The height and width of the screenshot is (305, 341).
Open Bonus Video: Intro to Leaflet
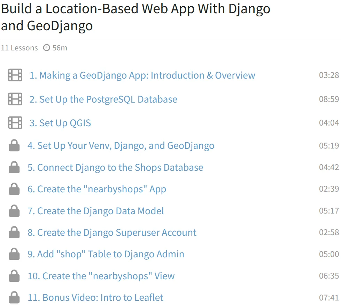95,298
